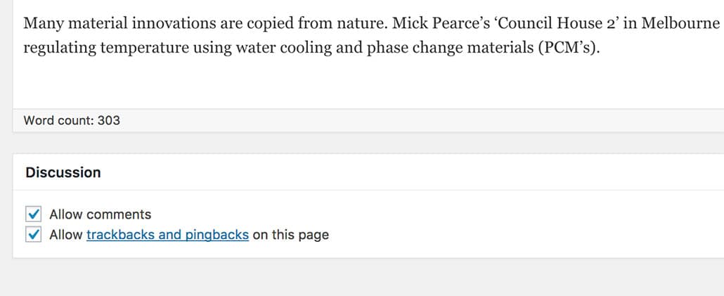The height and width of the screenshot is (296, 724).
Task: Click the 'Allow' word before trackbacks link
Action: coord(65,235)
